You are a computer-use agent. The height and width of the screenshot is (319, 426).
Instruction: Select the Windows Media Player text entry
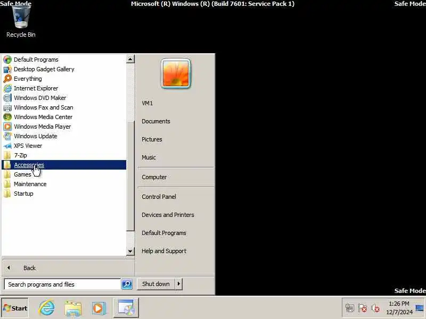pyautogui.click(x=43, y=127)
